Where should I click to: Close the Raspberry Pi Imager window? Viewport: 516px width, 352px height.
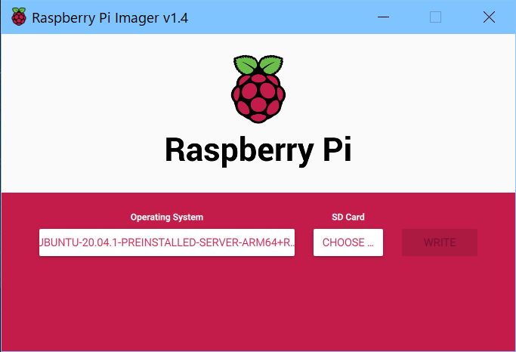489,17
